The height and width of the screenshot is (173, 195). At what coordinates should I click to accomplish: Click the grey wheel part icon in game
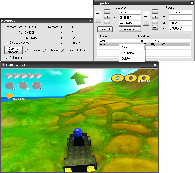coord(37,85)
